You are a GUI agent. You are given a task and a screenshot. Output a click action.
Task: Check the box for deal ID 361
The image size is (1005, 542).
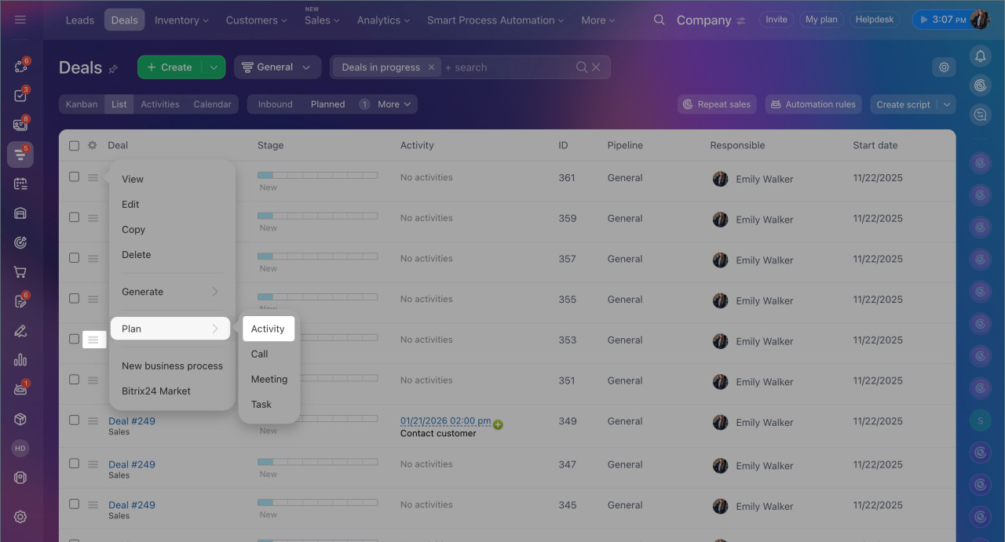coord(74,177)
